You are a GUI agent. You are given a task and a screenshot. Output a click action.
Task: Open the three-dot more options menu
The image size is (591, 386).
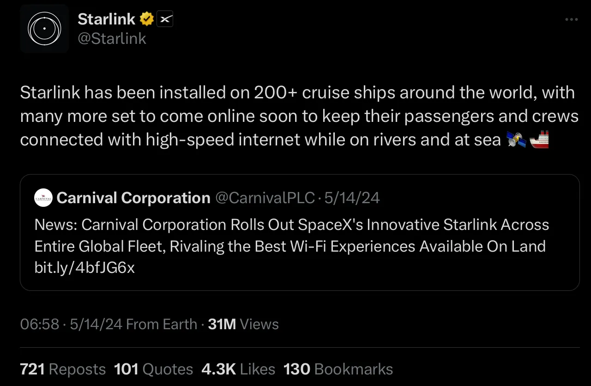pos(571,19)
